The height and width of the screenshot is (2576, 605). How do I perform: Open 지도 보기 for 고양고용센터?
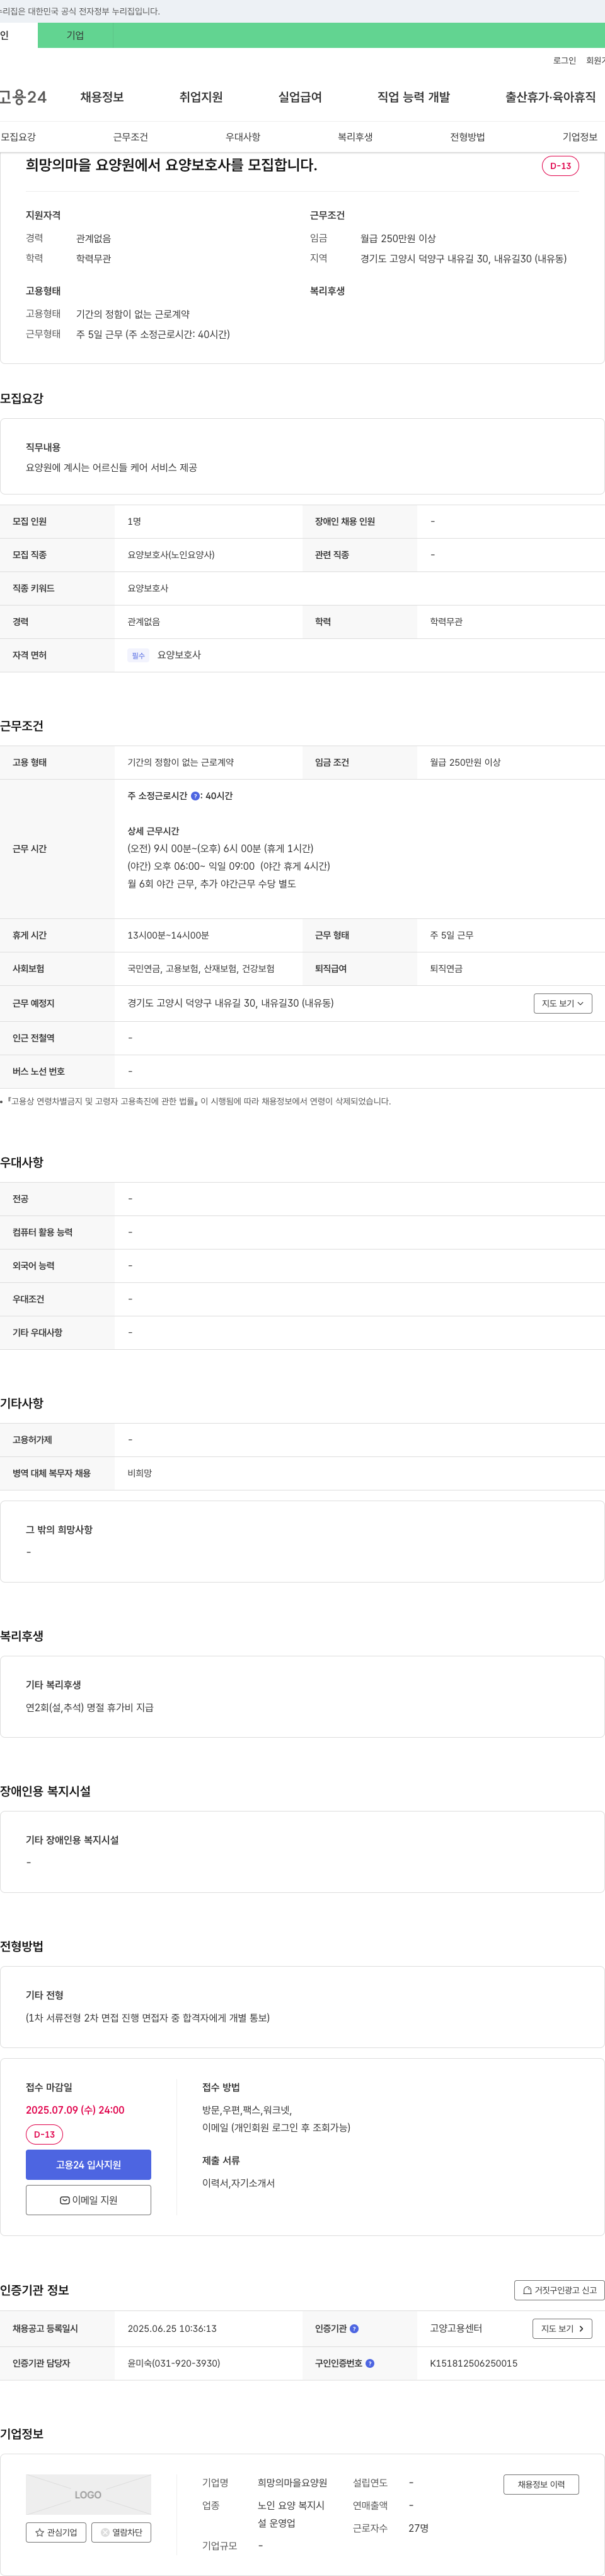(562, 2329)
